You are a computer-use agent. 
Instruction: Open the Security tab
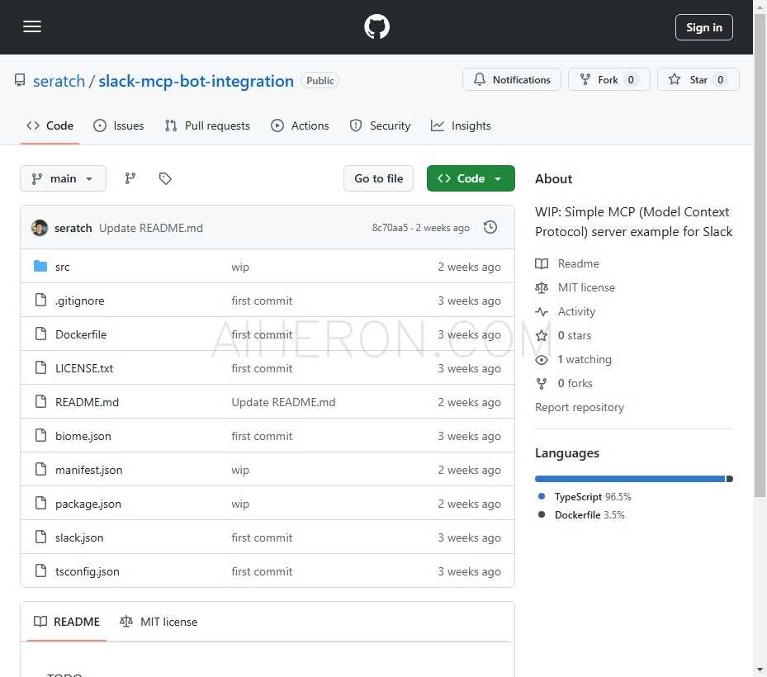click(380, 125)
